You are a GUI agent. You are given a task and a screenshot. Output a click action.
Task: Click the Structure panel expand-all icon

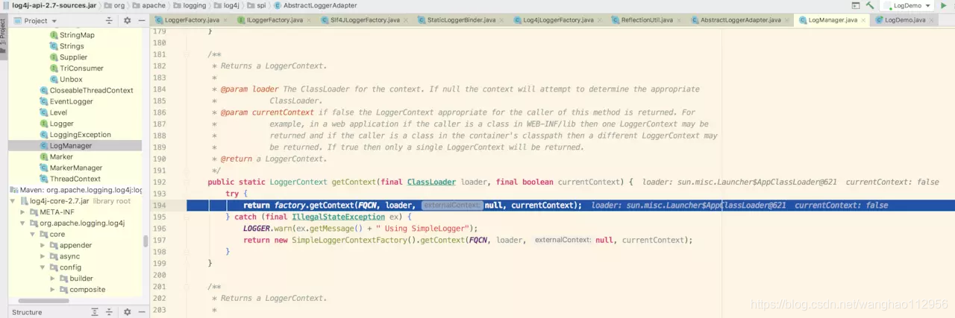[95, 312]
